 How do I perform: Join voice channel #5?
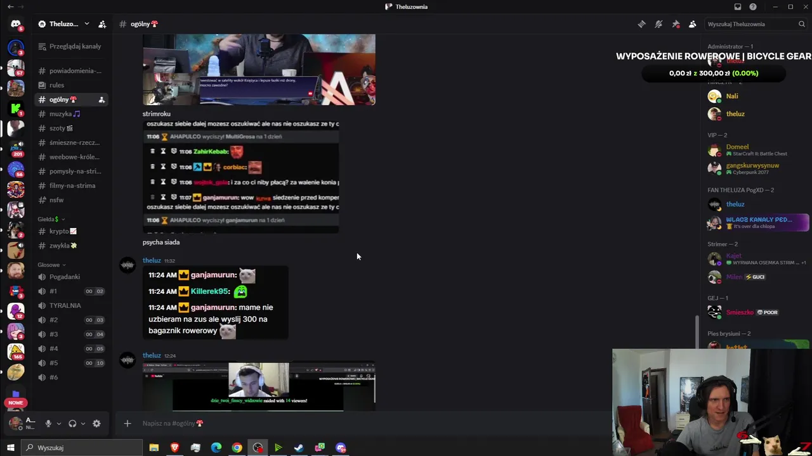point(71,363)
